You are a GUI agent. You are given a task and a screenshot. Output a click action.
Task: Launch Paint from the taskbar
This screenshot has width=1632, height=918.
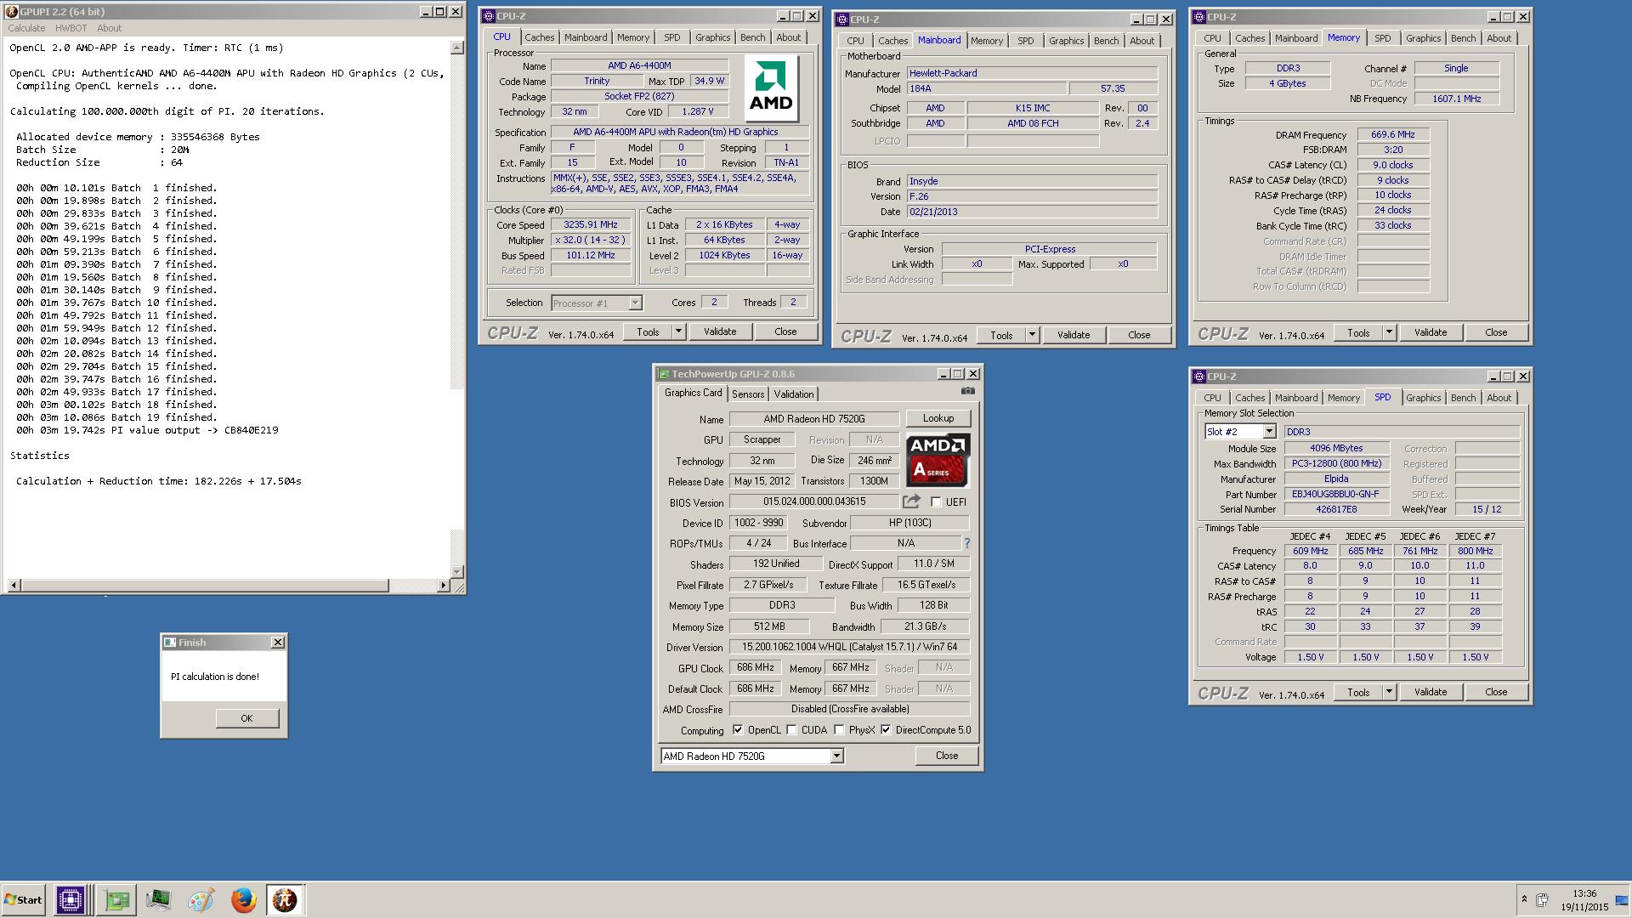pos(201,900)
